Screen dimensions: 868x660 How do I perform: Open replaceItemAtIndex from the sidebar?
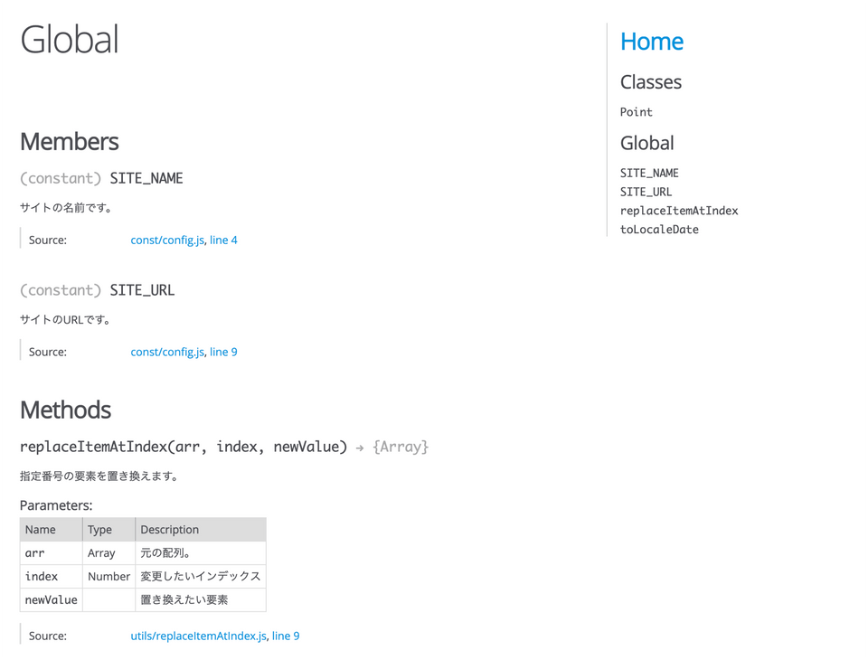[x=679, y=211]
